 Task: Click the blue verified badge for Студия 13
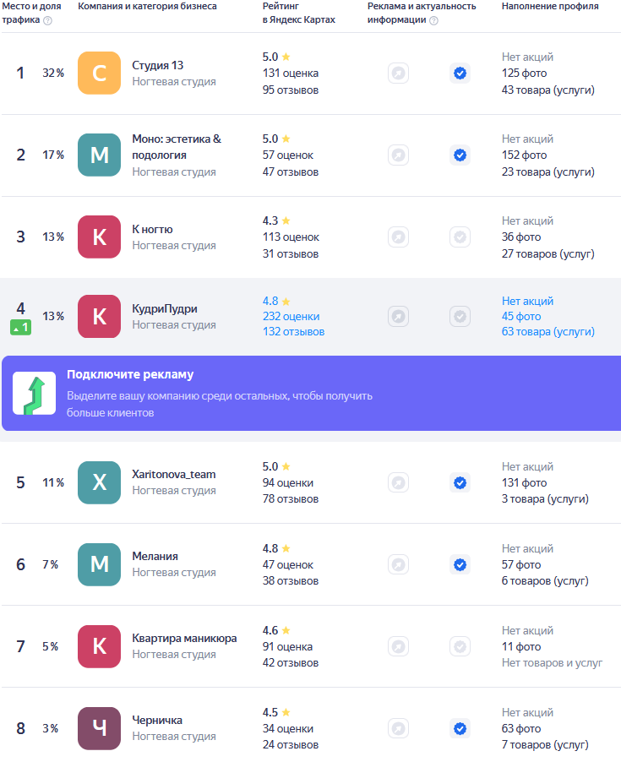coord(460,73)
